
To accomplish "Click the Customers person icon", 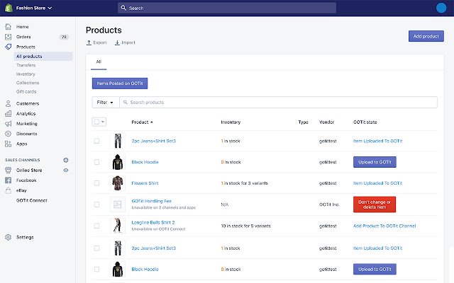I will tap(8, 103).
